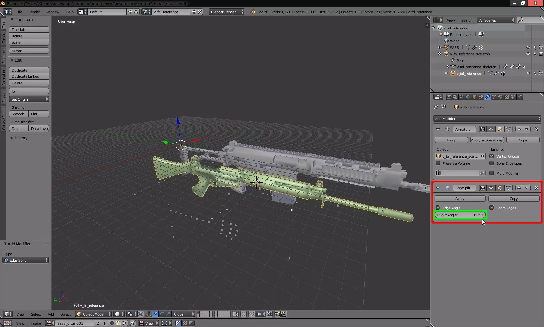Open the World properties tab icon
This screenshot has width=544, height=327.
[x=468, y=97]
